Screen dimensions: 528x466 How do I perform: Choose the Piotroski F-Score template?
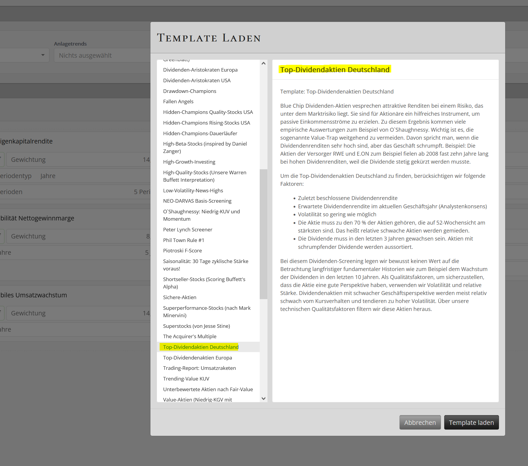(x=182, y=251)
